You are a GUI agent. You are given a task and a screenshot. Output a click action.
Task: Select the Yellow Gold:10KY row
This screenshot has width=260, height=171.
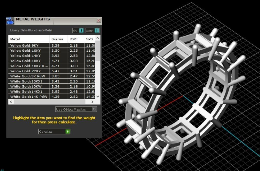tap(52, 51)
